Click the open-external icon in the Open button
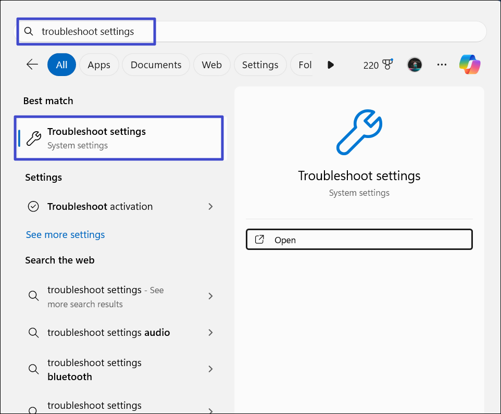Viewport: 501px width, 414px height. coord(259,240)
